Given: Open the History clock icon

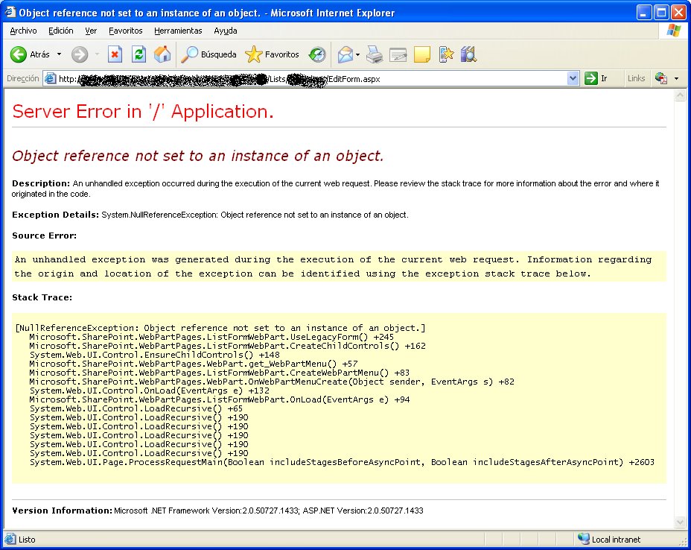Looking at the screenshot, I should coord(317,54).
